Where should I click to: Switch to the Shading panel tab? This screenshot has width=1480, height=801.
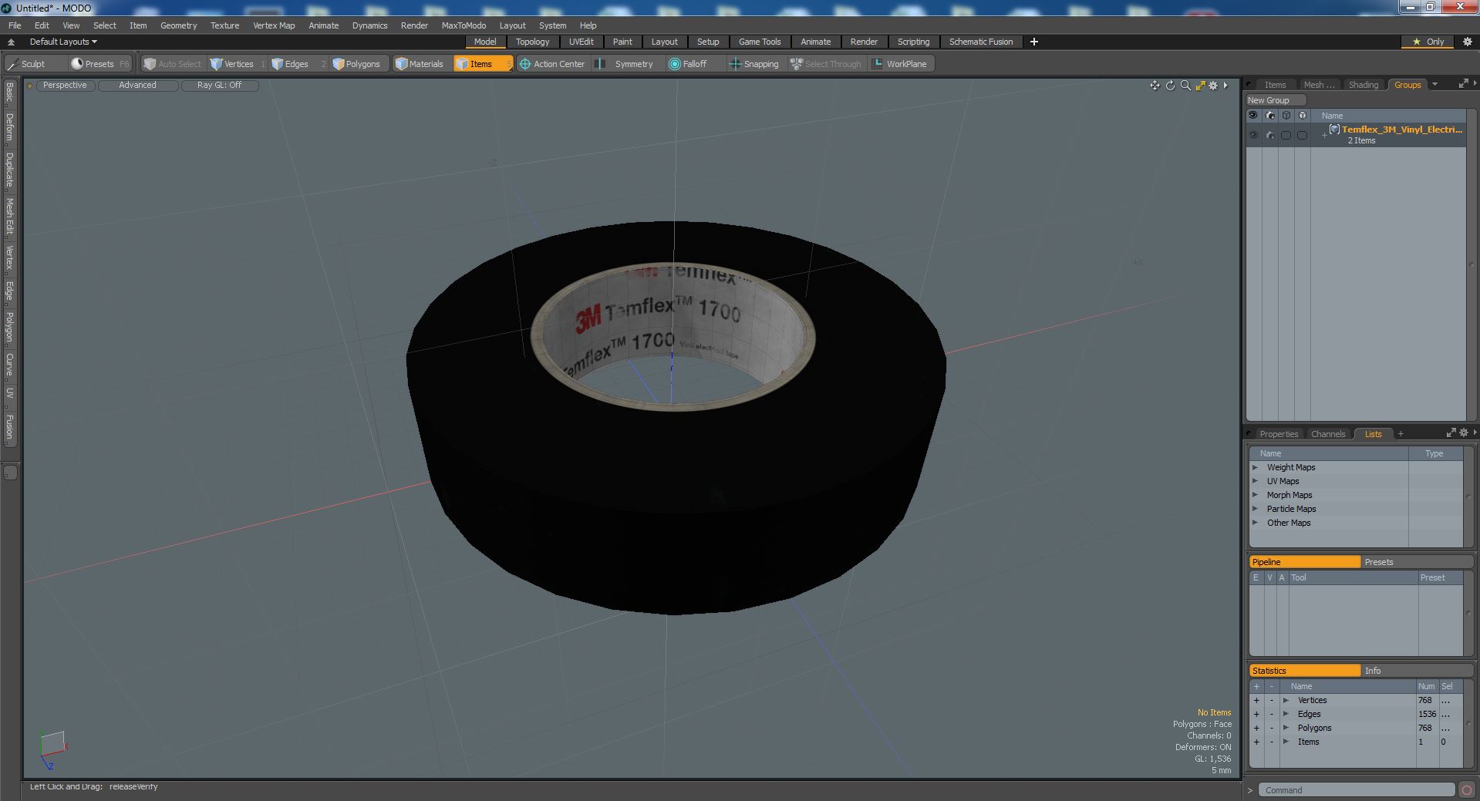click(1363, 85)
